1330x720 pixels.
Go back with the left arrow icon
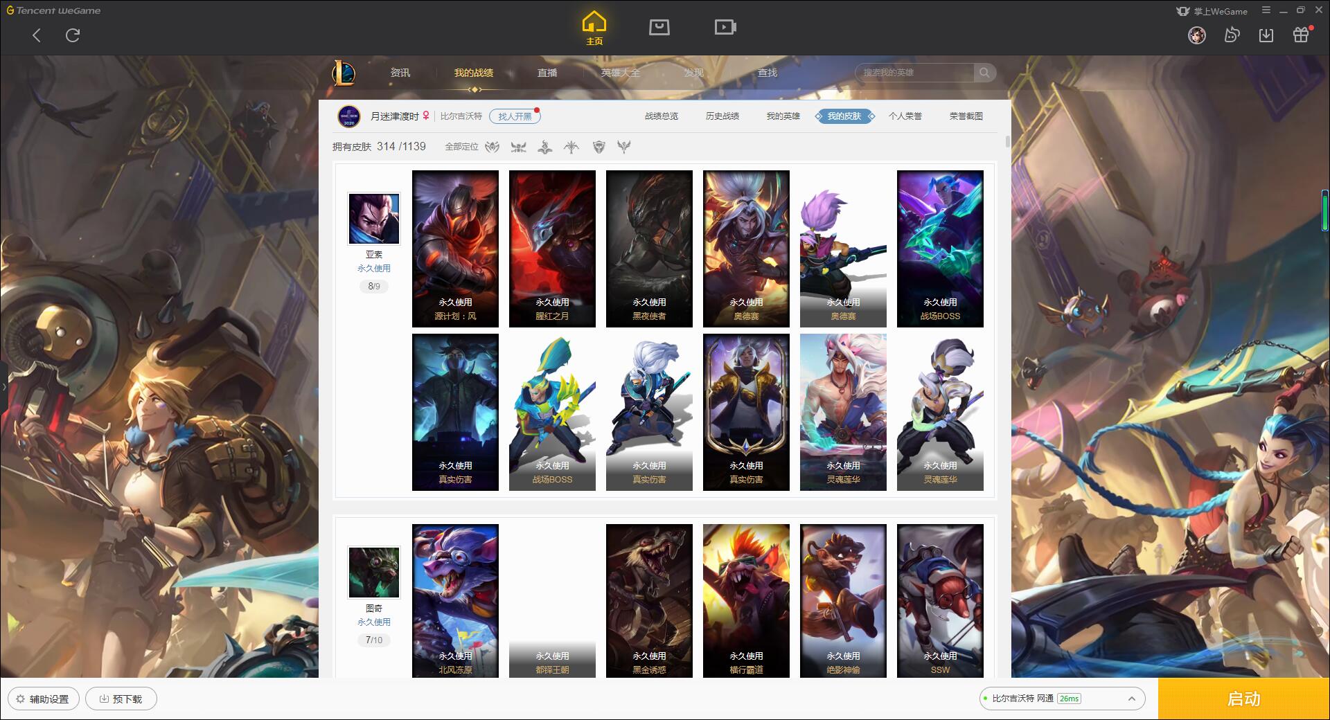click(x=37, y=35)
